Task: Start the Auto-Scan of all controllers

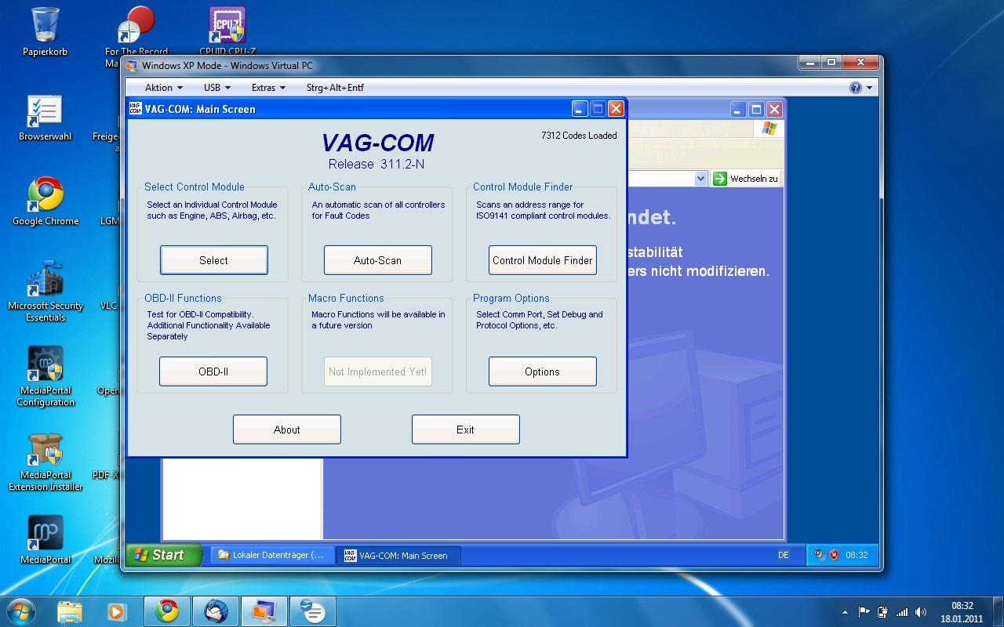Action: [x=377, y=260]
